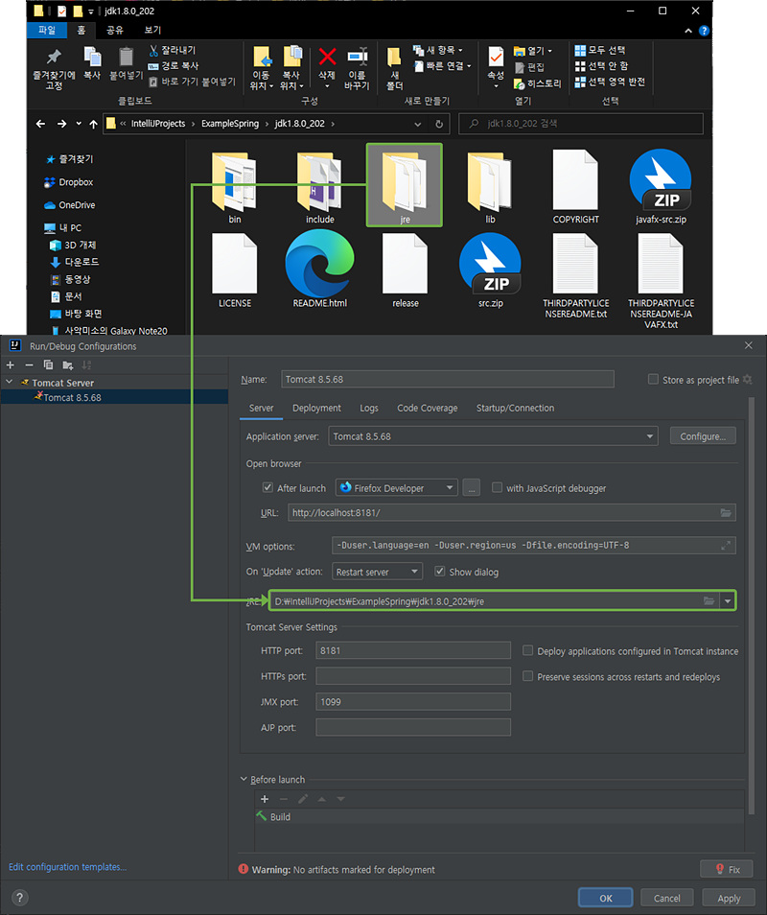Click Explorer Back navigation arrow
The image size is (767, 915).
click(x=40, y=124)
